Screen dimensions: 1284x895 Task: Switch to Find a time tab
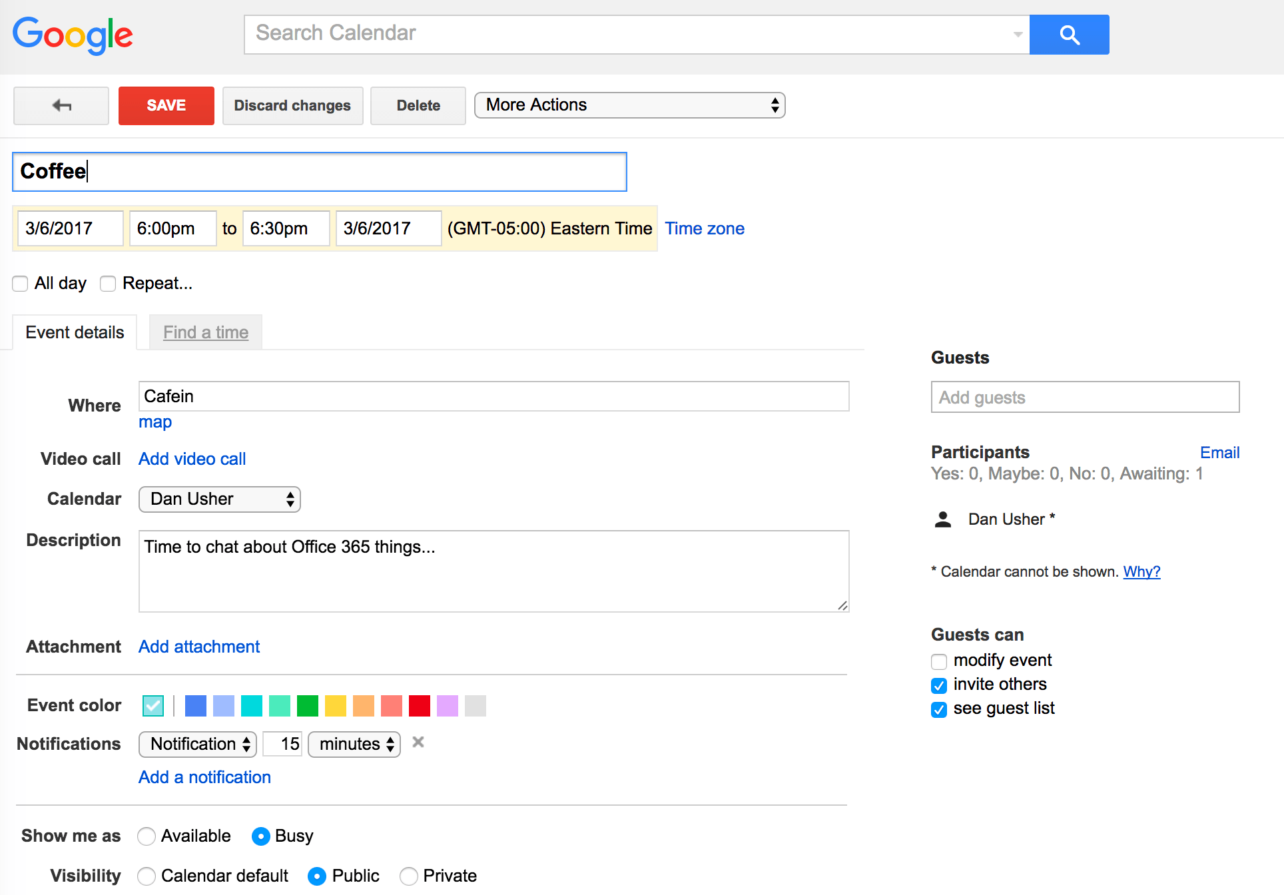(x=206, y=332)
